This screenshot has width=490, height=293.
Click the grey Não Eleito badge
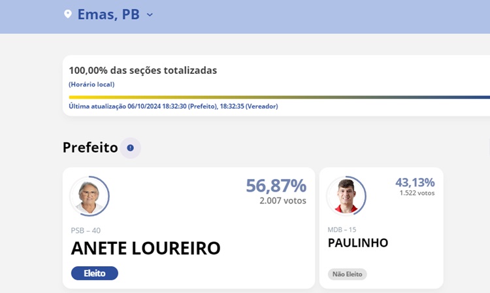click(x=347, y=274)
